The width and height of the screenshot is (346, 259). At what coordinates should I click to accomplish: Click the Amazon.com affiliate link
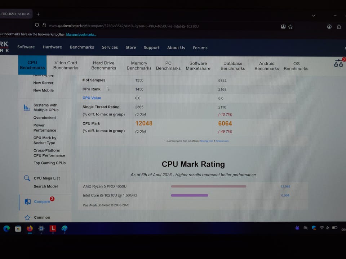222,141
